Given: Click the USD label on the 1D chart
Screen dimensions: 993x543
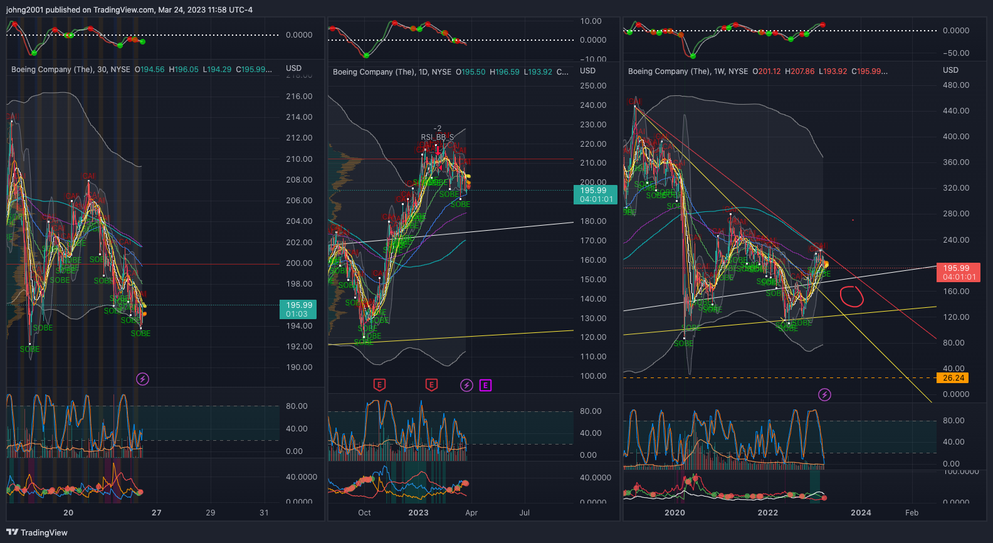Looking at the screenshot, I should click(x=588, y=71).
